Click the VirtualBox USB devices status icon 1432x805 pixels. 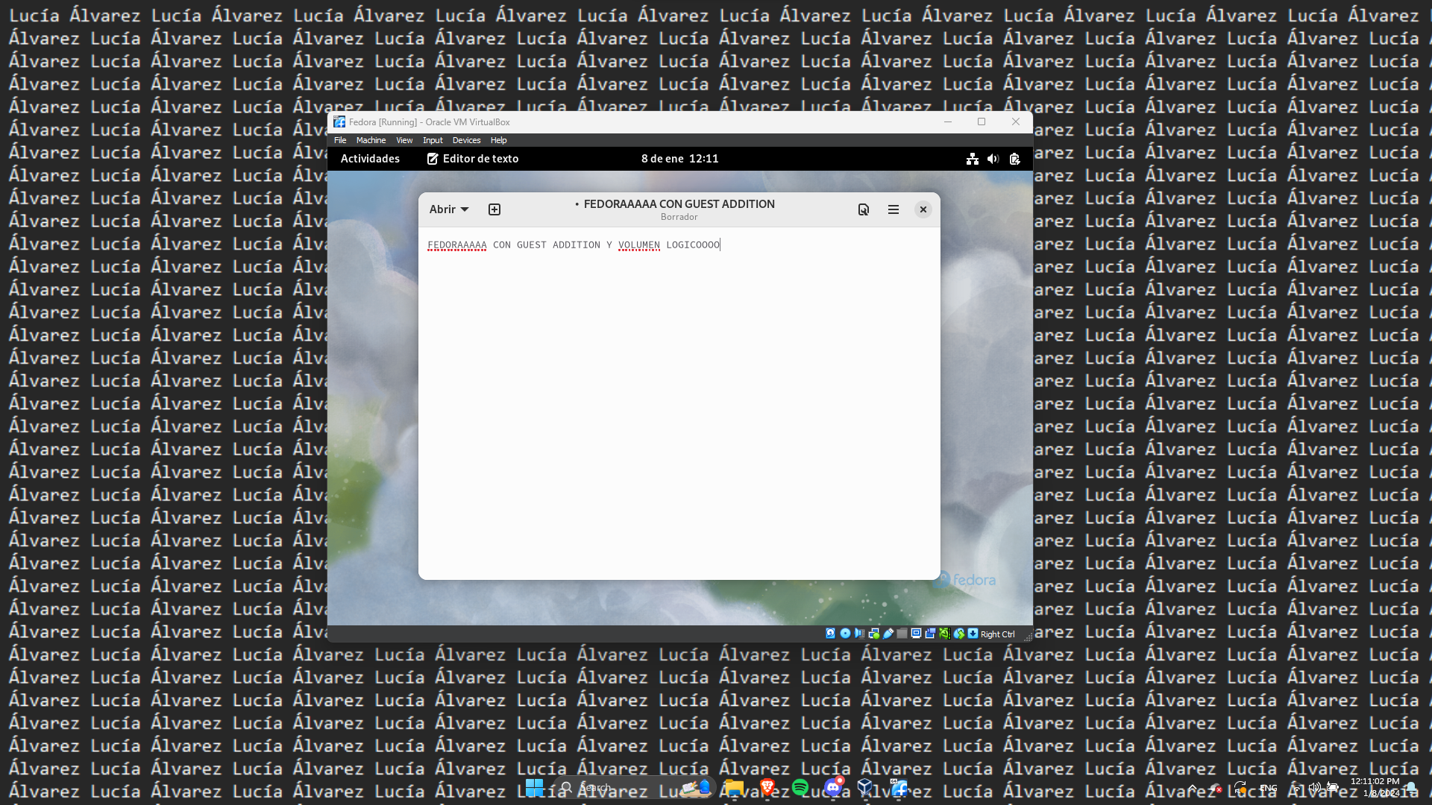click(888, 634)
